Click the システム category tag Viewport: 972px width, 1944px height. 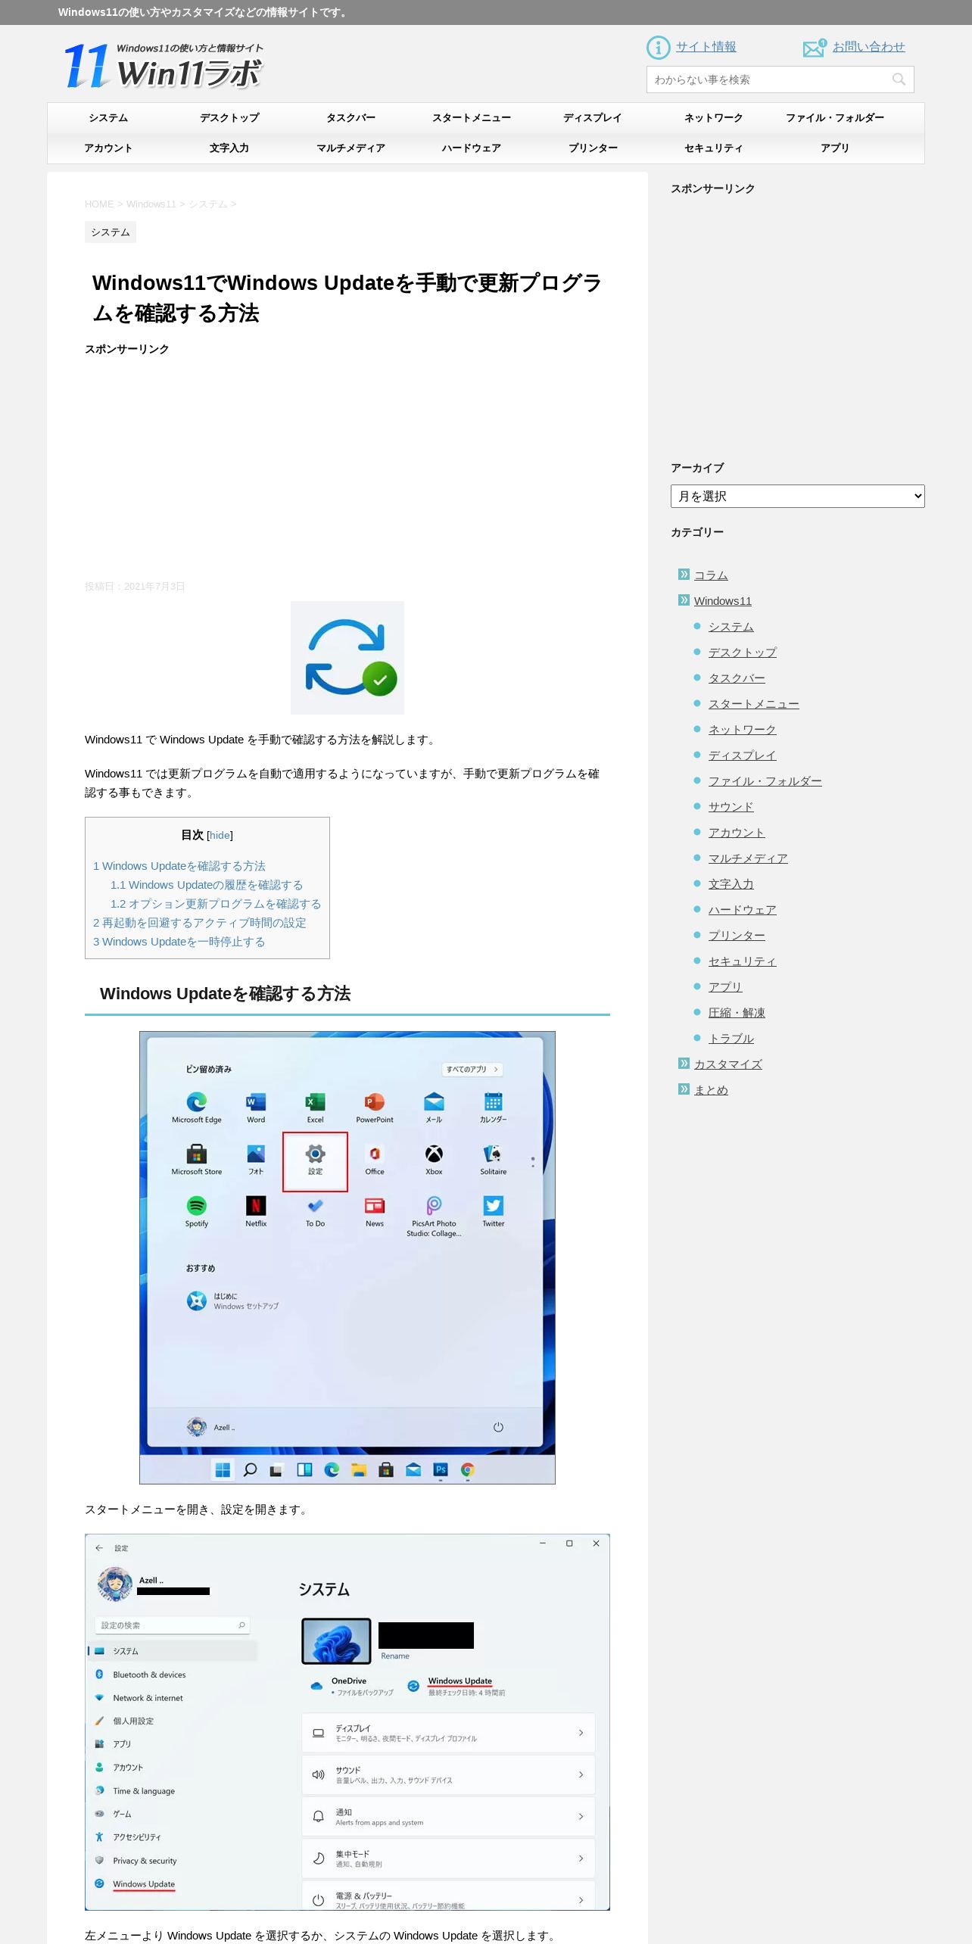pos(111,232)
